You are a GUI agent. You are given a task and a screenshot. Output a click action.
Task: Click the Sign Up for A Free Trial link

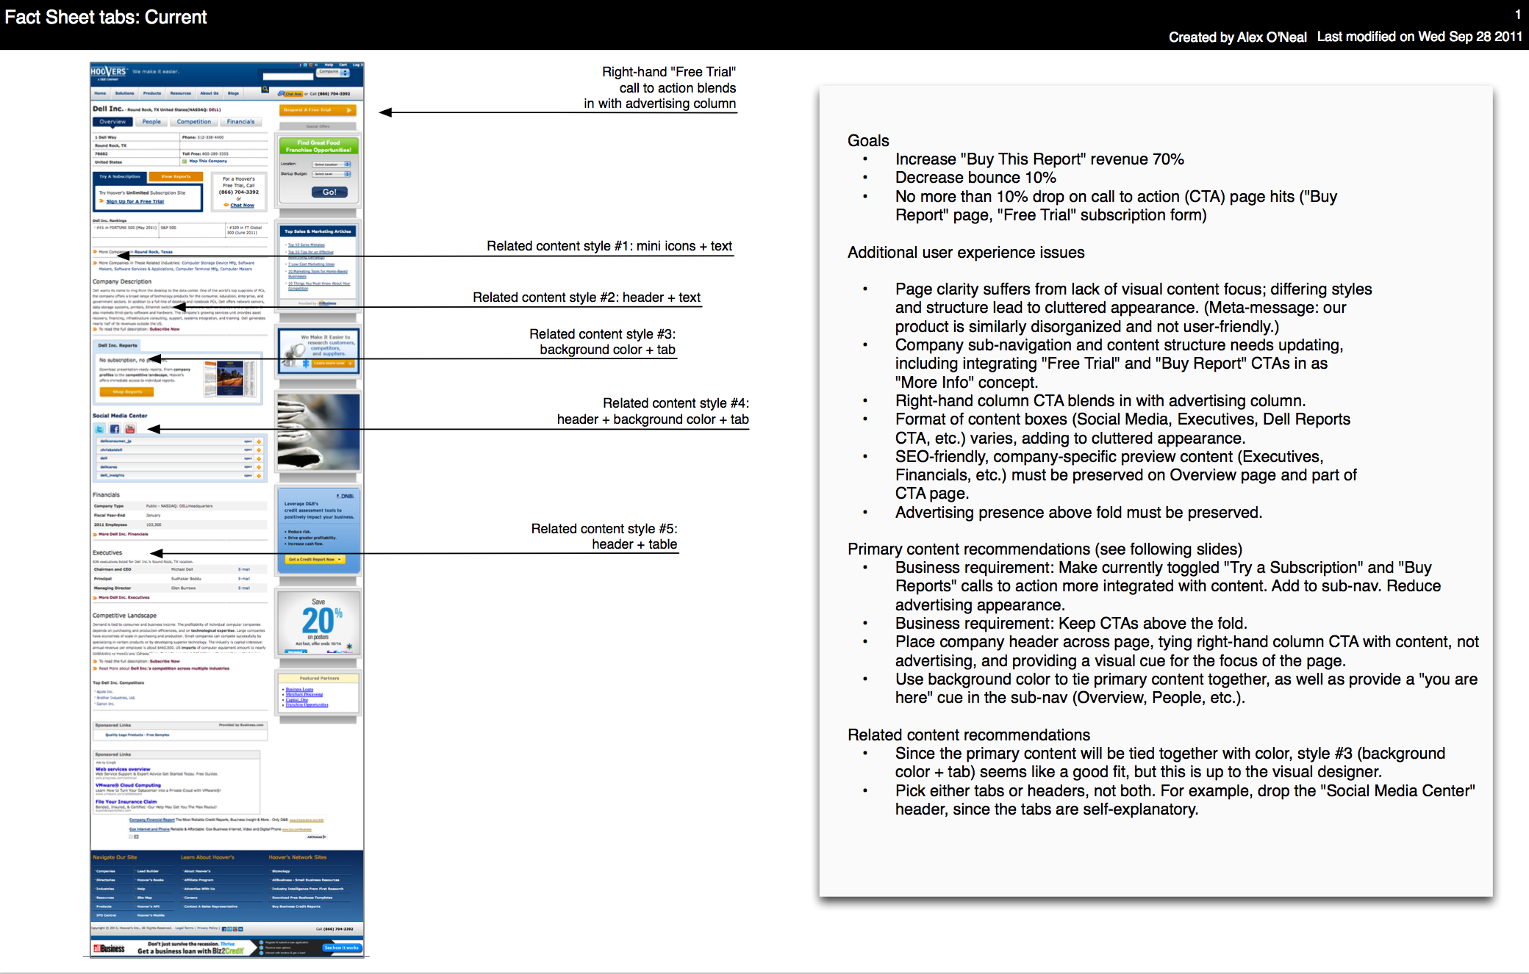pyautogui.click(x=135, y=201)
